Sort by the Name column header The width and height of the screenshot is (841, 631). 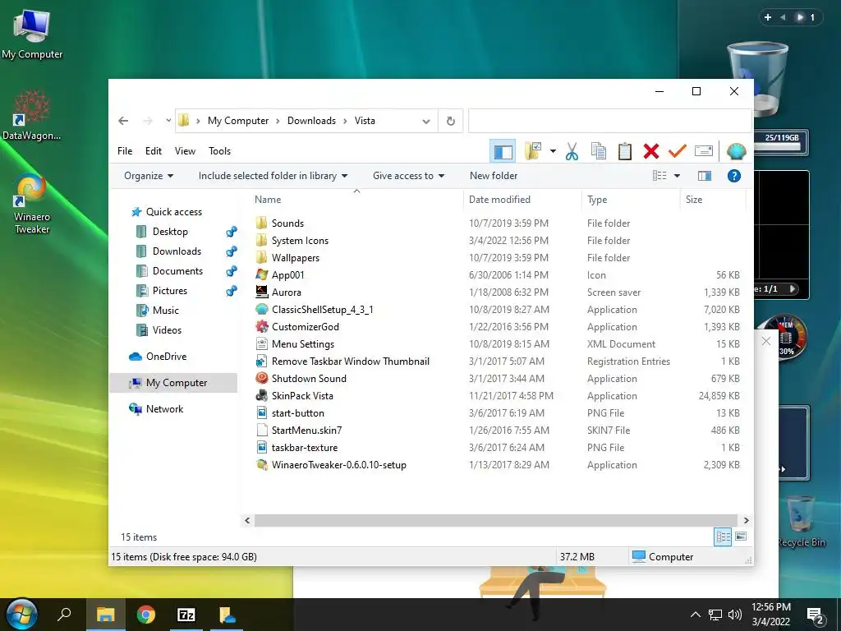coord(268,200)
